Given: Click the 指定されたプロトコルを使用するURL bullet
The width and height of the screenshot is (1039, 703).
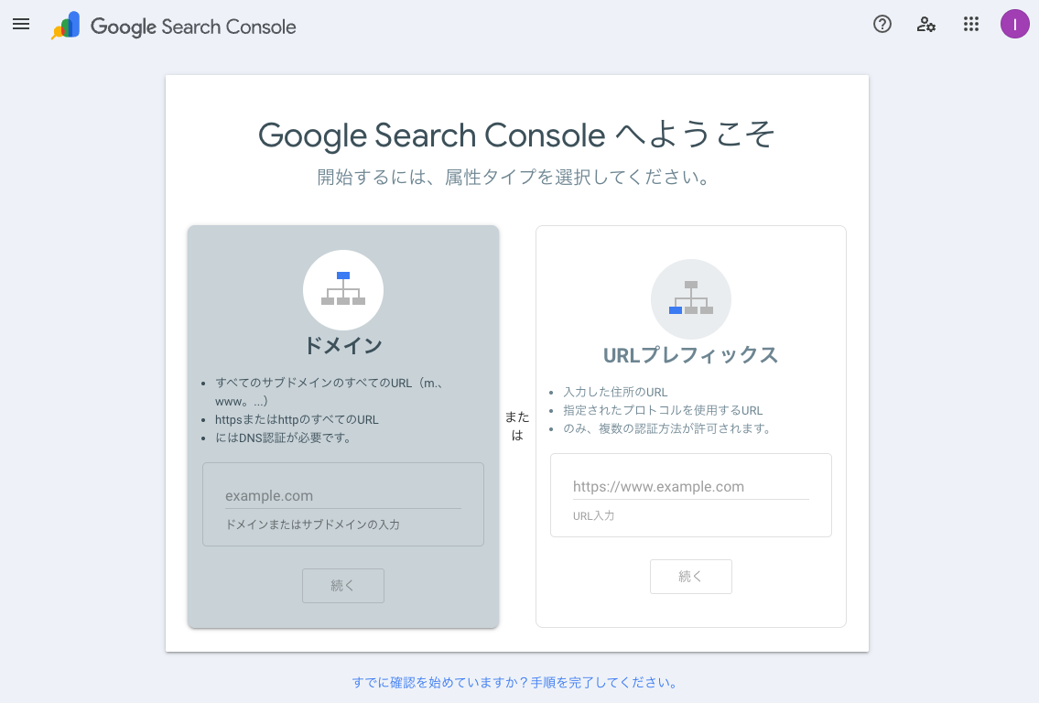Looking at the screenshot, I should pyautogui.click(x=663, y=410).
